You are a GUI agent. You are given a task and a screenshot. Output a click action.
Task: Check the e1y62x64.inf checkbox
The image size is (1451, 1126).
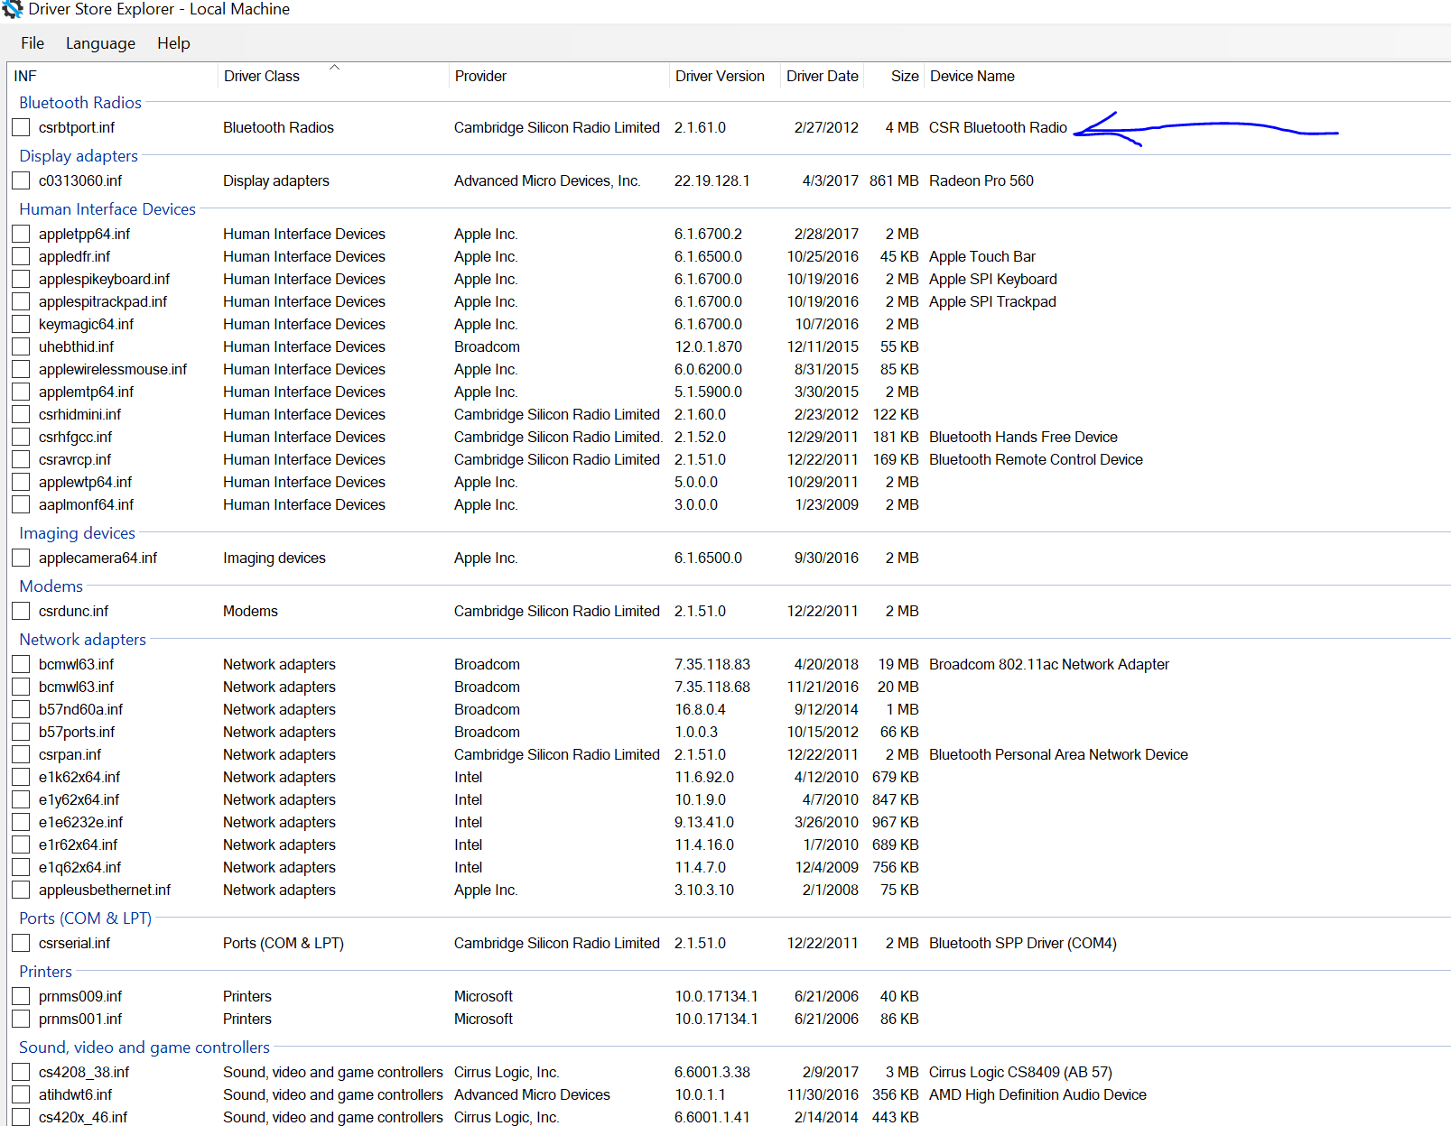point(21,800)
